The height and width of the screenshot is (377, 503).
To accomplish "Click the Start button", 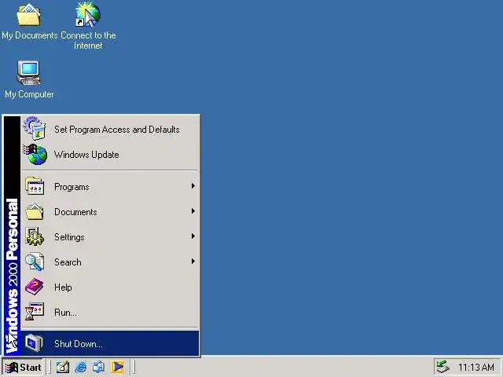I will click(23, 368).
